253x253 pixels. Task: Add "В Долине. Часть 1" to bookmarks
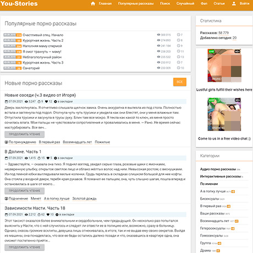click(63, 158)
